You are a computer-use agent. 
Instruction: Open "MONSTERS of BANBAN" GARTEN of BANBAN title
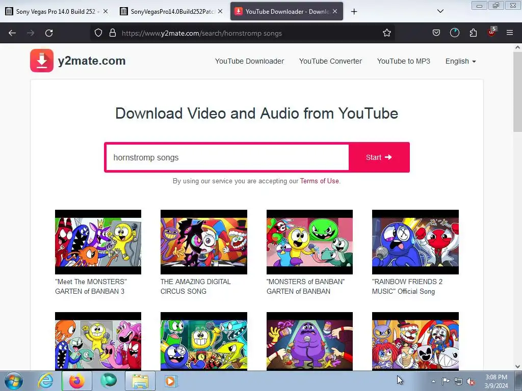[305, 286]
